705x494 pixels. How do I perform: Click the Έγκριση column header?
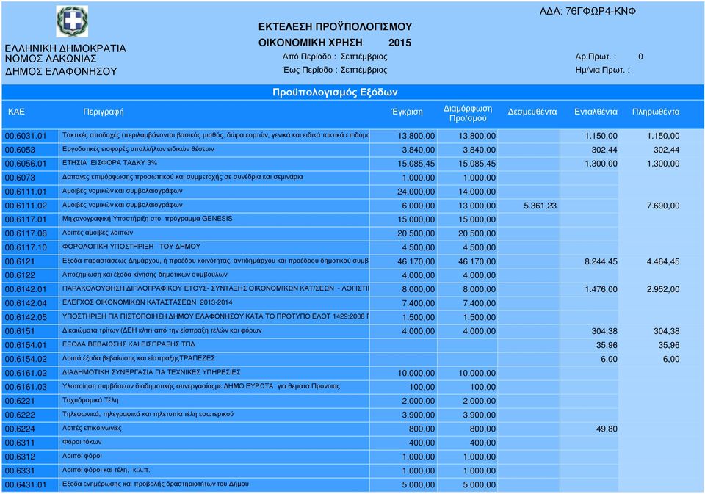tap(407, 112)
